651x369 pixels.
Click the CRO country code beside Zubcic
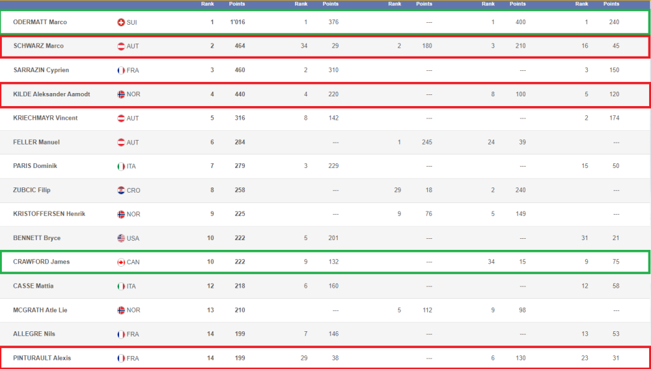[133, 191]
